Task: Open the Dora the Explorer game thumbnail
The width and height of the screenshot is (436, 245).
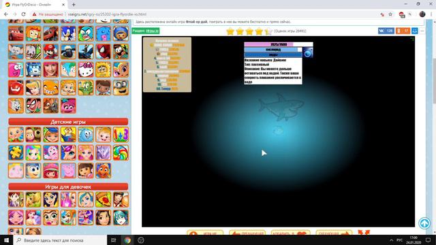Action: click(86, 170)
